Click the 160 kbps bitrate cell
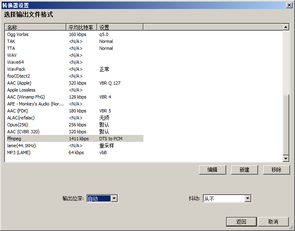This screenshot has width=295, height=231. tap(77, 34)
